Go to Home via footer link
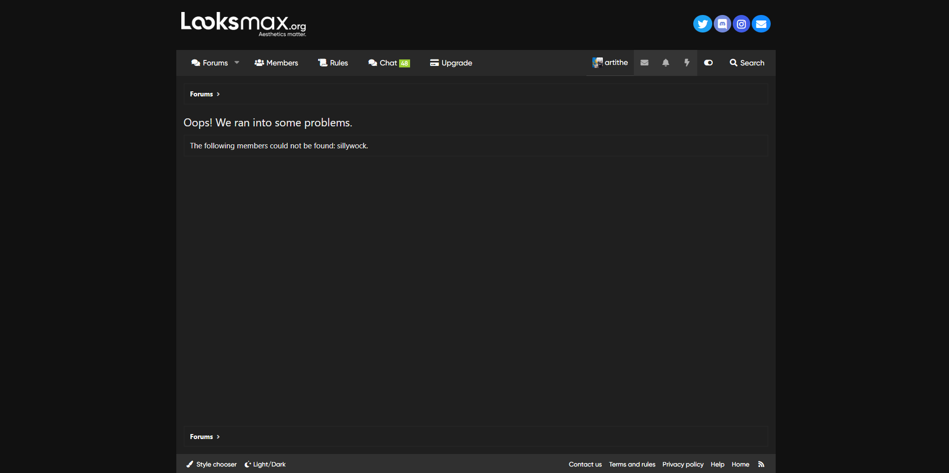 [740, 465]
